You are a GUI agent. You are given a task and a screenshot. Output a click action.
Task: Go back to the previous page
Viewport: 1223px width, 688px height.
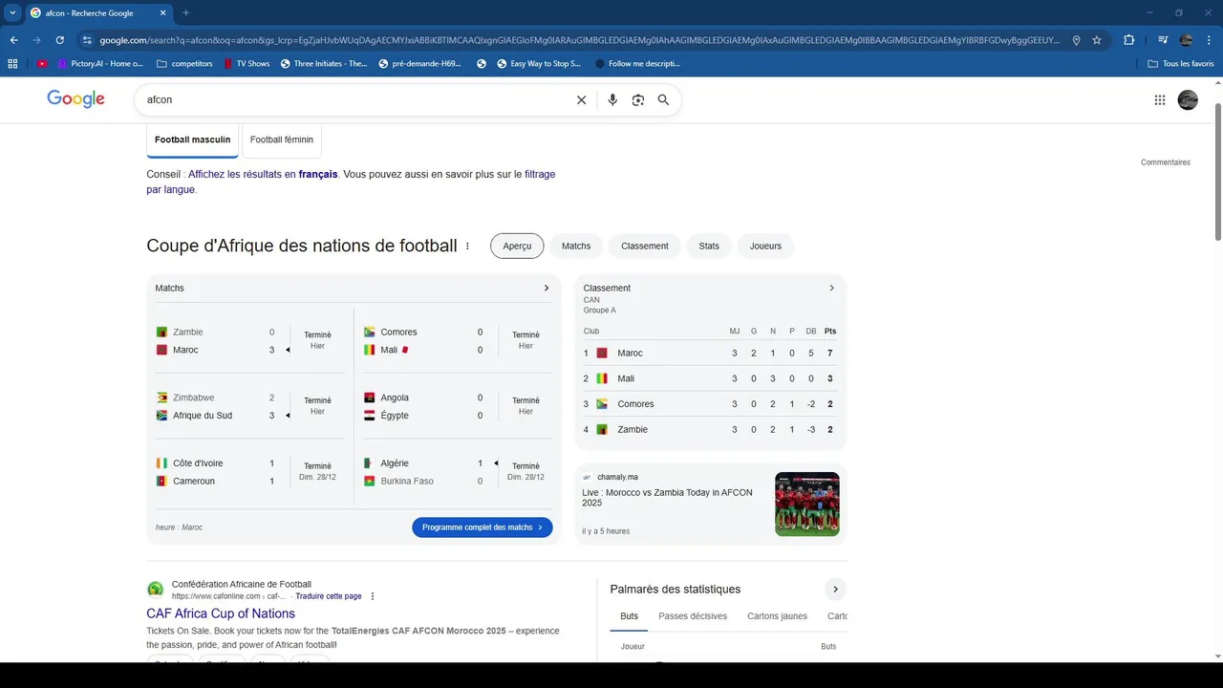pyautogui.click(x=13, y=40)
